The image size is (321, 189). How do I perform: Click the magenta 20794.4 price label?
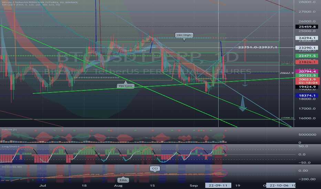tap(307, 71)
